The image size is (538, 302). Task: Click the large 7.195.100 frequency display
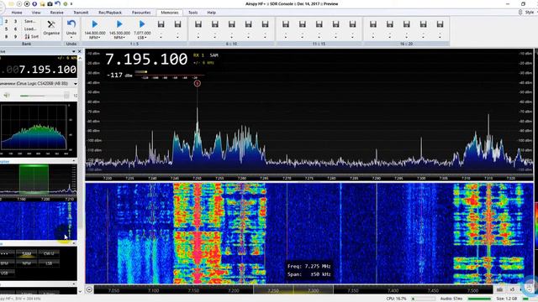[x=146, y=60]
